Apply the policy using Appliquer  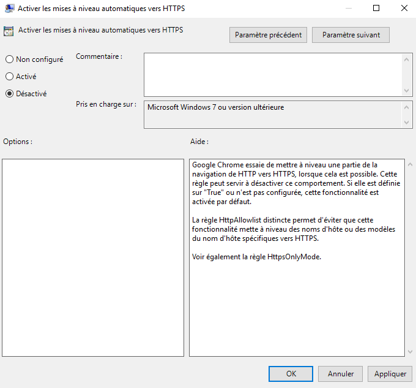tap(390, 373)
